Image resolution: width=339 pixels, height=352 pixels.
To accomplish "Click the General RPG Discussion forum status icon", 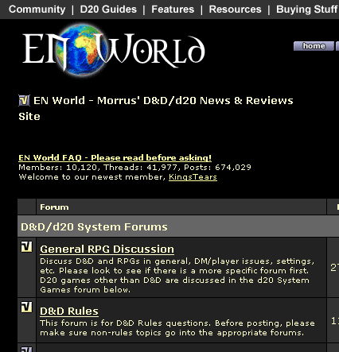I will click(26, 246).
